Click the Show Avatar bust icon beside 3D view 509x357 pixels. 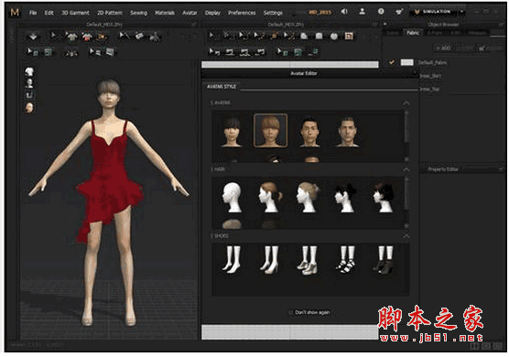[x=29, y=83]
